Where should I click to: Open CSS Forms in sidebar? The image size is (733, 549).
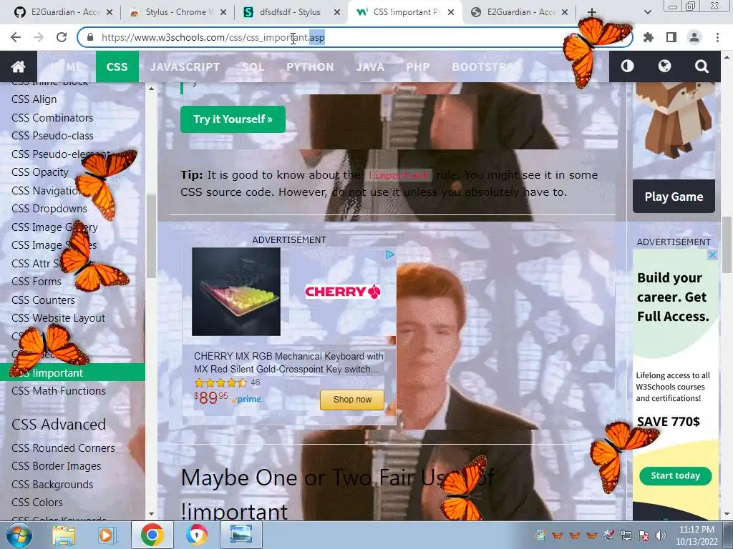point(37,282)
